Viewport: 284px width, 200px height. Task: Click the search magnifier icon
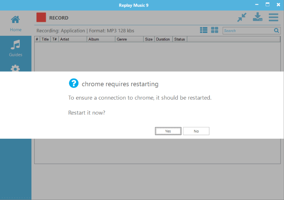(276, 30)
